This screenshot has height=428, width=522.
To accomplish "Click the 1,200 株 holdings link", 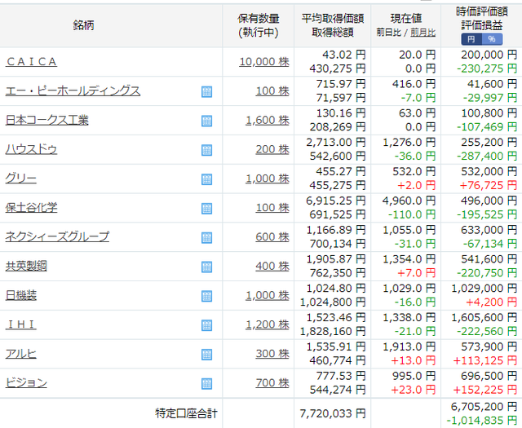I will tap(268, 324).
